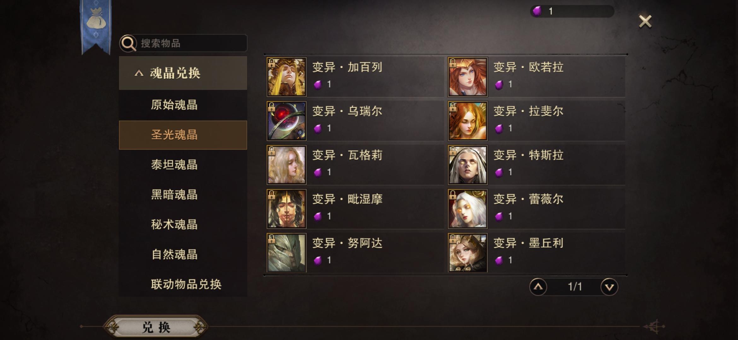
Task: Collapse the 魂晶兑换 category
Action: pos(183,73)
